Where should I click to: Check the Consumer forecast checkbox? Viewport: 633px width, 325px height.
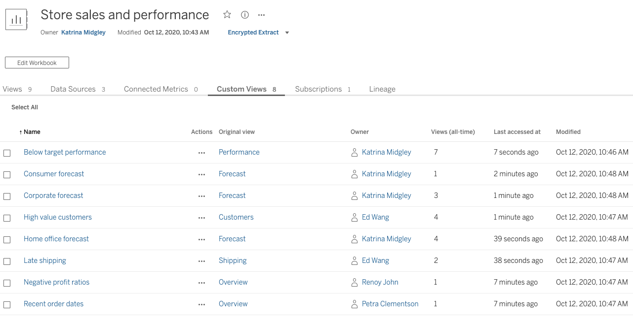[7, 174]
